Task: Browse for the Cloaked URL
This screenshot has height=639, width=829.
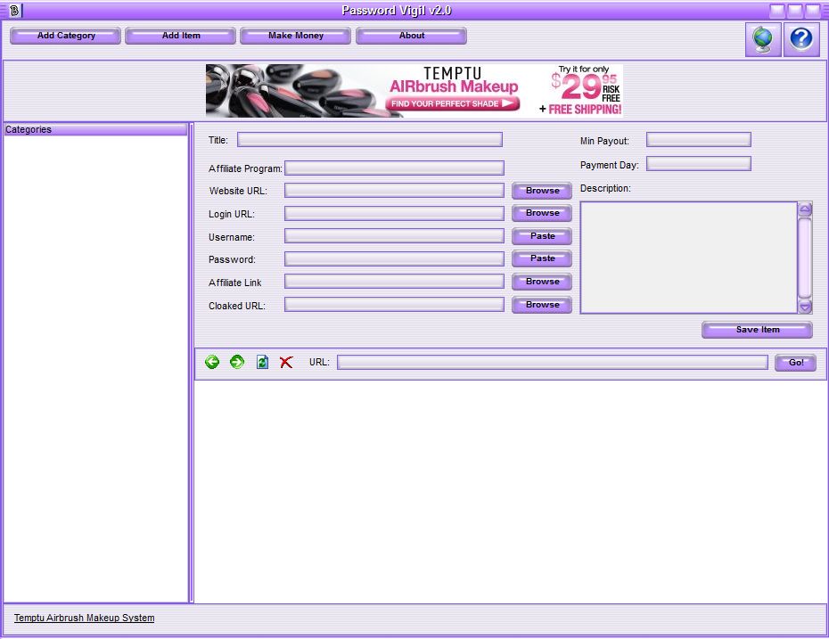Action: pos(542,305)
